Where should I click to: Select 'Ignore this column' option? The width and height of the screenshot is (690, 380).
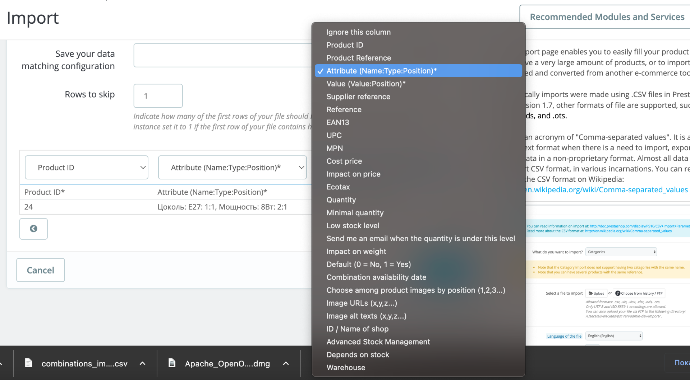pyautogui.click(x=418, y=32)
